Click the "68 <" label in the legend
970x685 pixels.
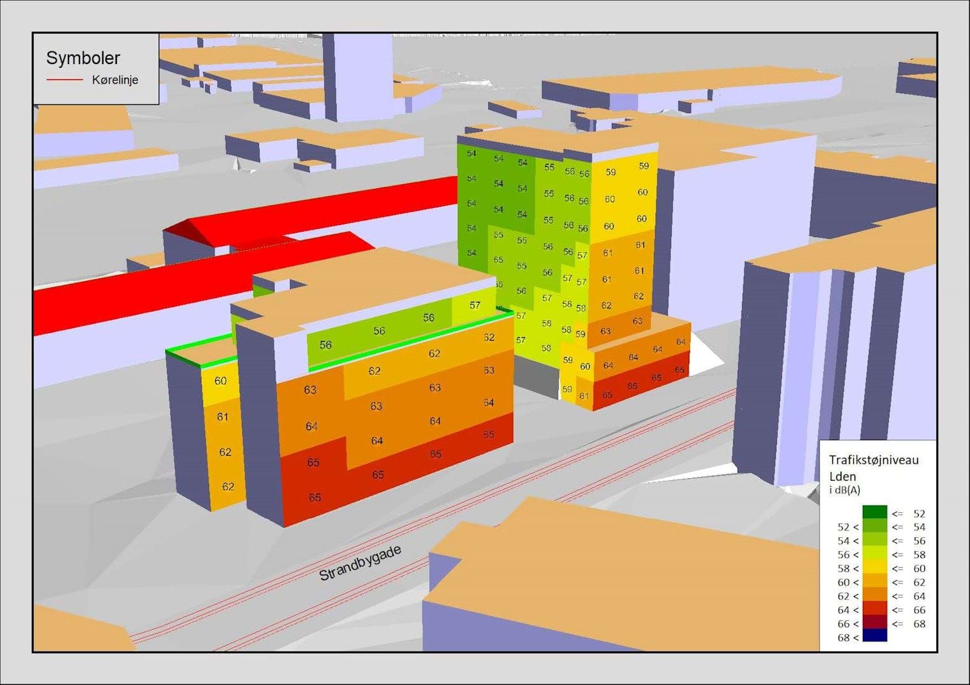pos(847,637)
